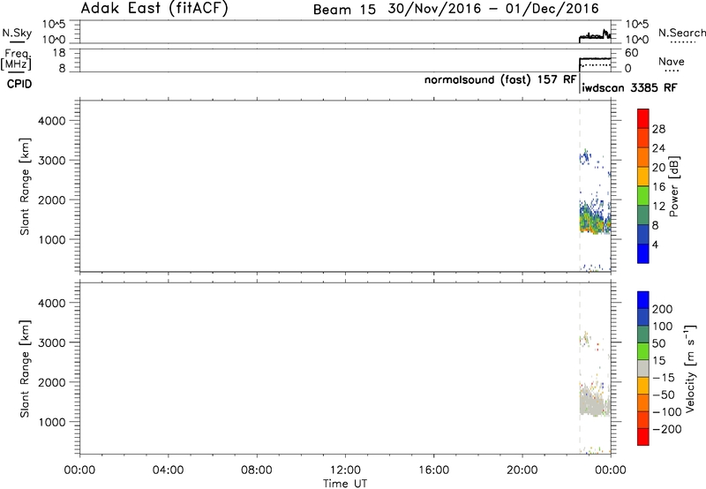The image size is (706, 489).
Task: Click the '4000' tick in the power panel
Action: (52, 121)
